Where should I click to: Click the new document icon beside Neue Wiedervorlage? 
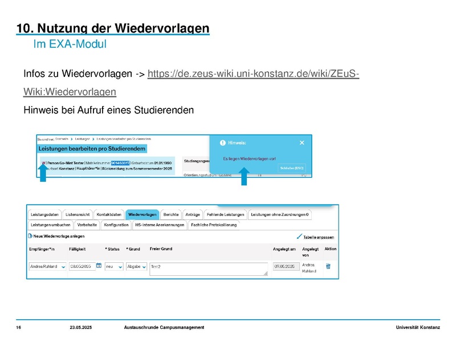pos(30,236)
